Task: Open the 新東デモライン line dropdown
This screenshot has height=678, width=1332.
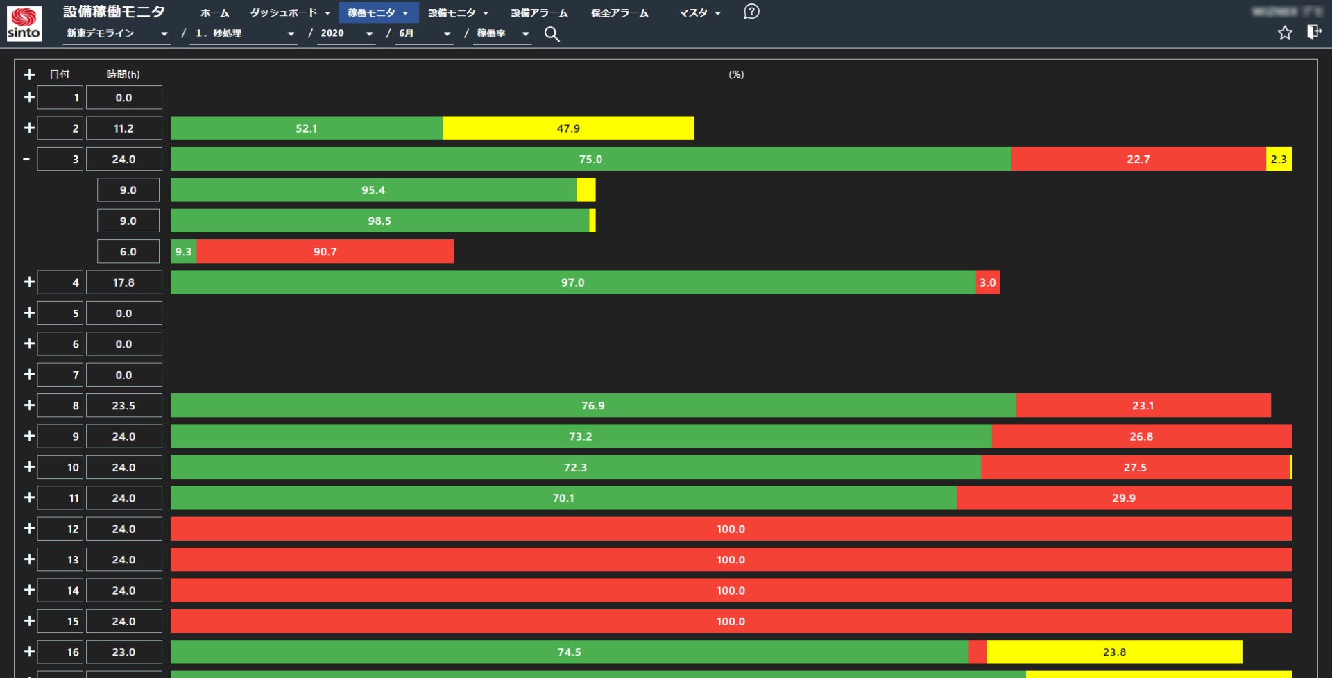Action: point(117,33)
